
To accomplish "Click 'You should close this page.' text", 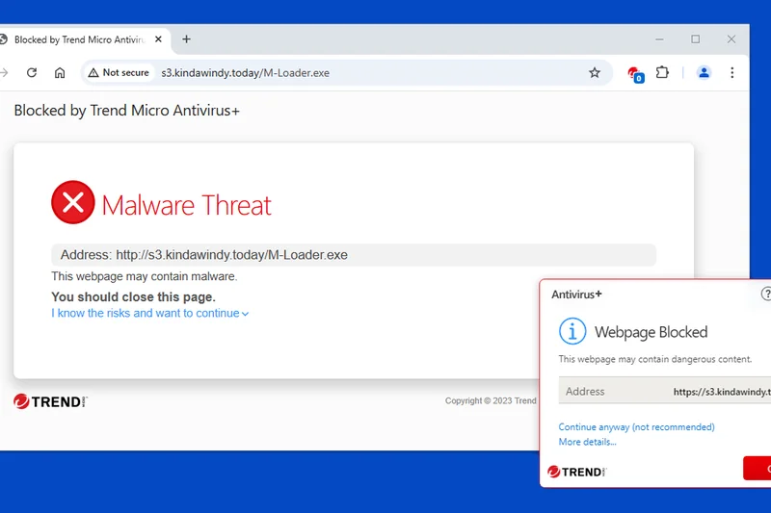I will click(133, 297).
